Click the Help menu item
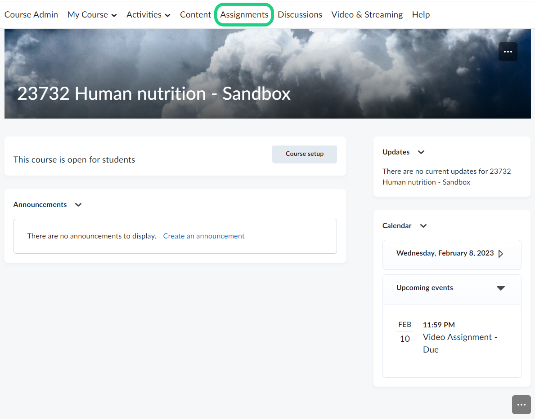 pos(421,15)
